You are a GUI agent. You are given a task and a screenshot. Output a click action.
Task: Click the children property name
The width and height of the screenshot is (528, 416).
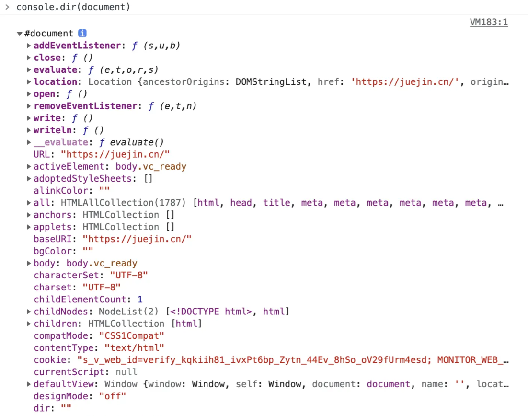coord(57,324)
